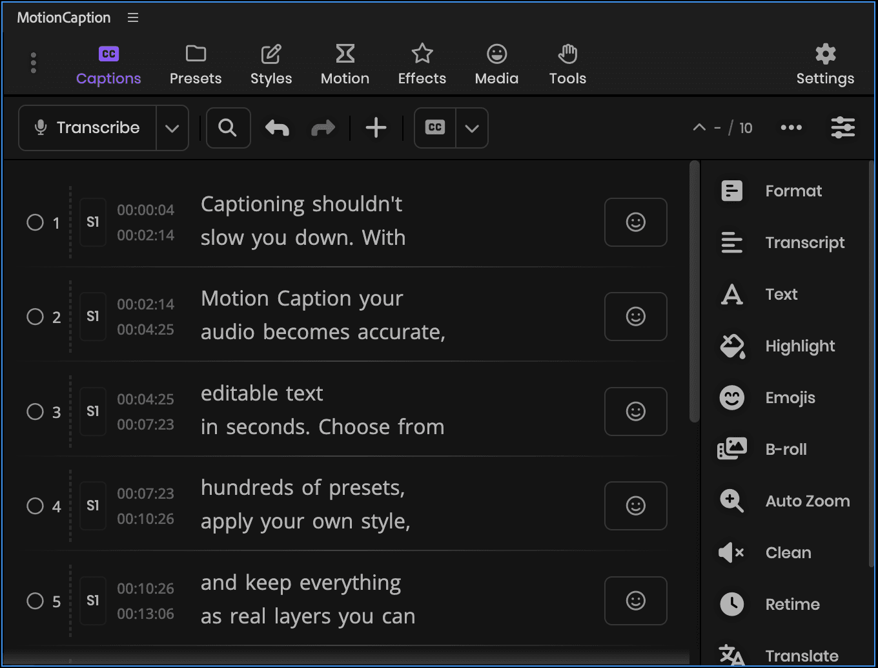Click speaker S1 tag on caption 5
The height and width of the screenshot is (668, 878).
point(93,601)
